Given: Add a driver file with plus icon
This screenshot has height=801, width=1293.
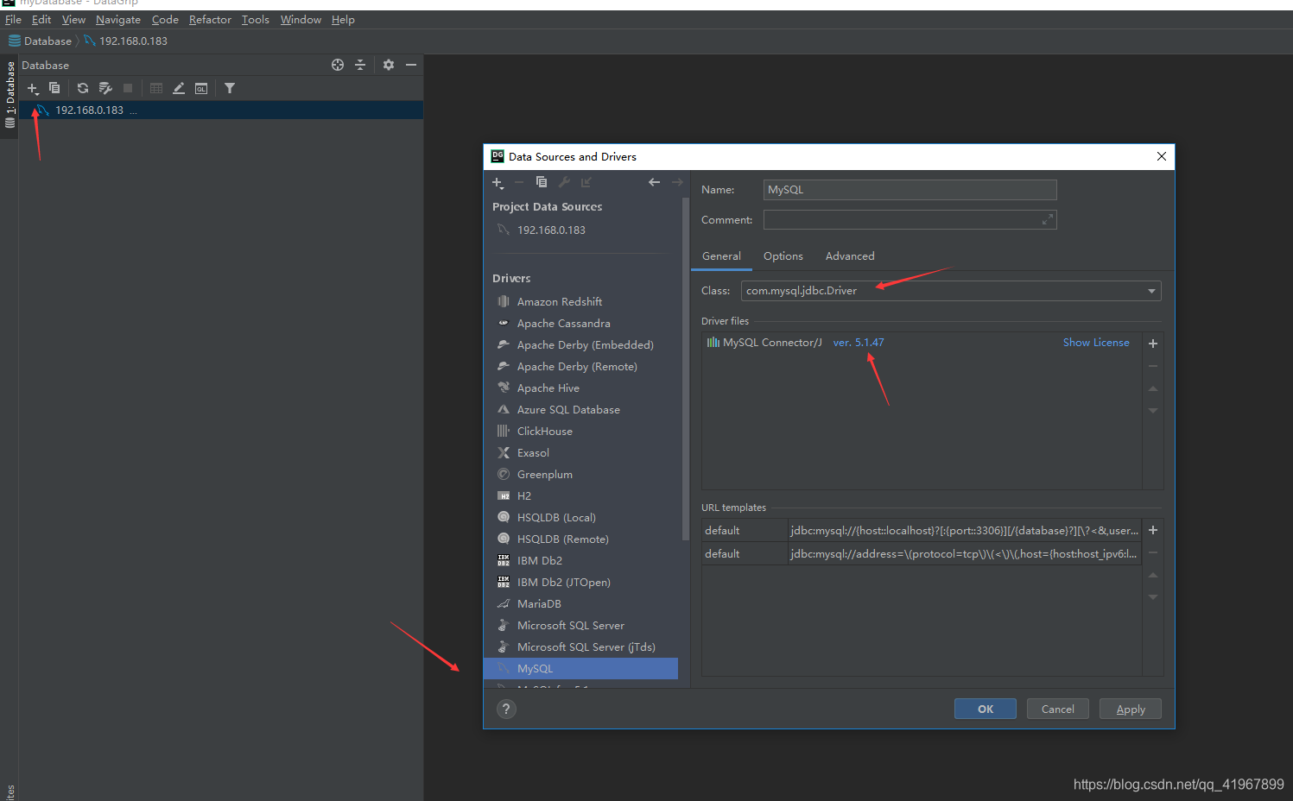Looking at the screenshot, I should pos(1152,344).
